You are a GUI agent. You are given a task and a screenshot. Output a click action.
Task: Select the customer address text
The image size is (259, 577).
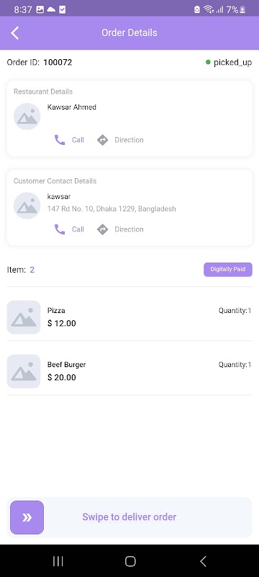click(112, 209)
